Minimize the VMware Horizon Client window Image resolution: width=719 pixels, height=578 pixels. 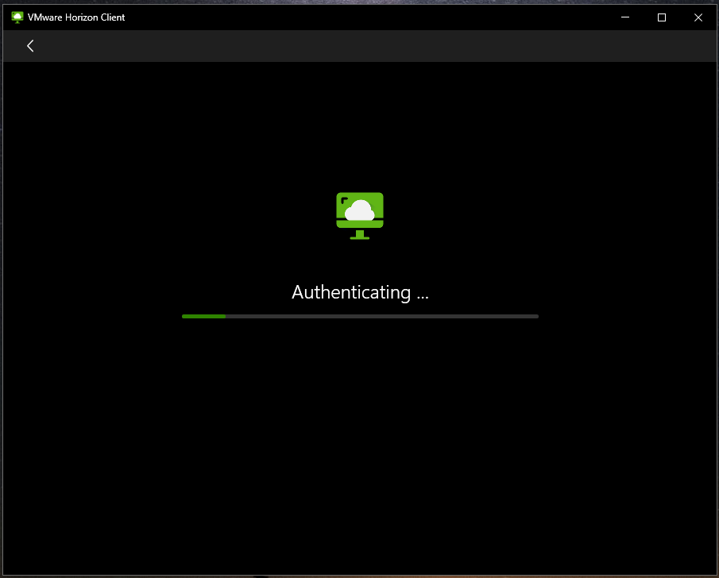coord(625,17)
